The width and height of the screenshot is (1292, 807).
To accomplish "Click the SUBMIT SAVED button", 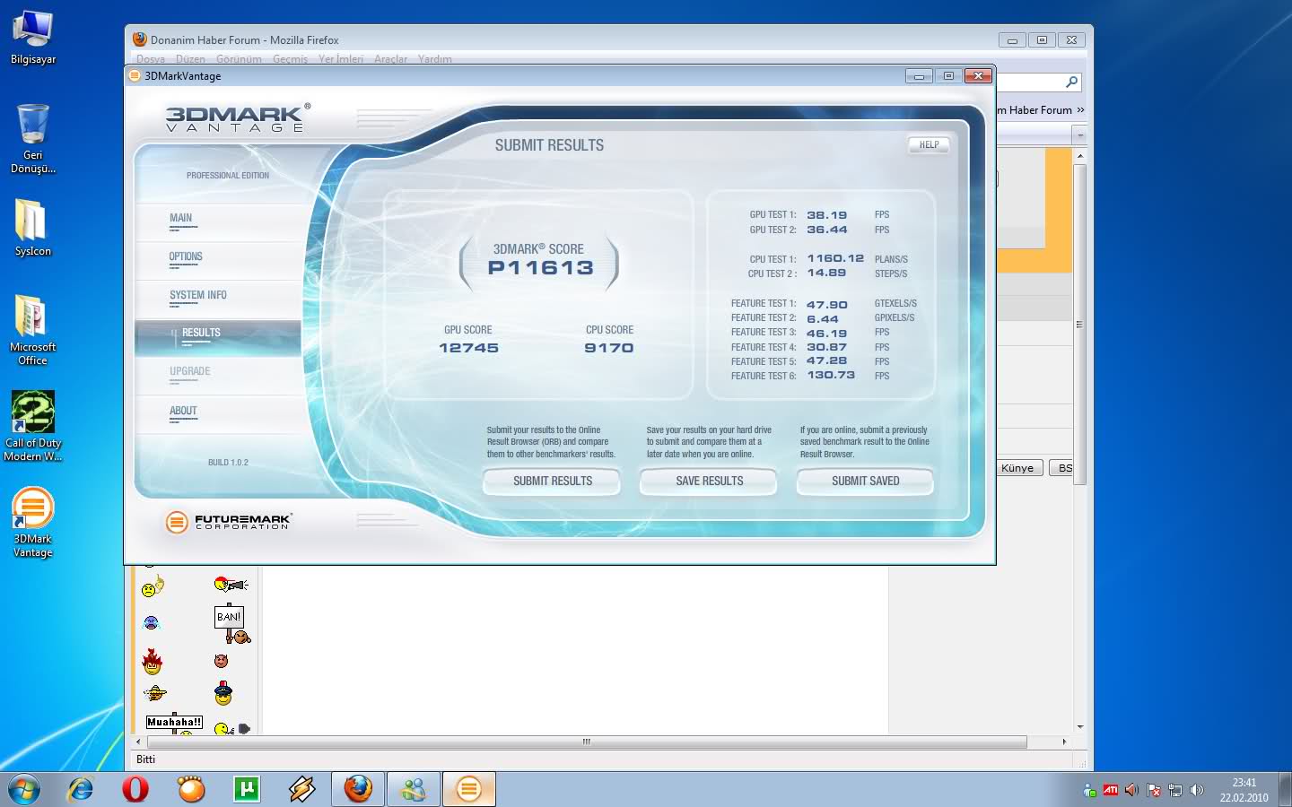I will 865,482.
